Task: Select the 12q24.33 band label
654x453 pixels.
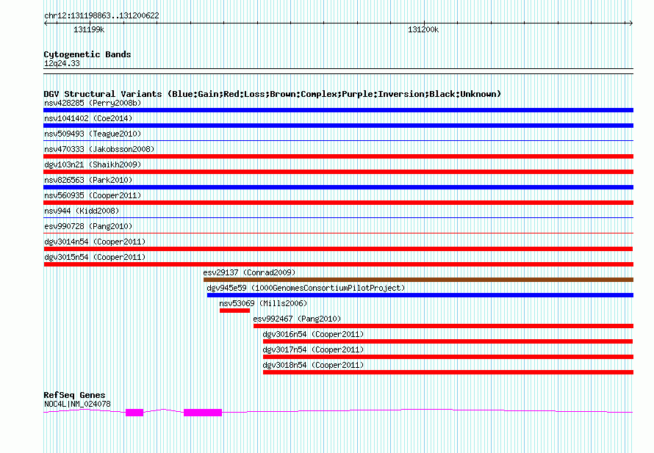Action: (x=62, y=63)
